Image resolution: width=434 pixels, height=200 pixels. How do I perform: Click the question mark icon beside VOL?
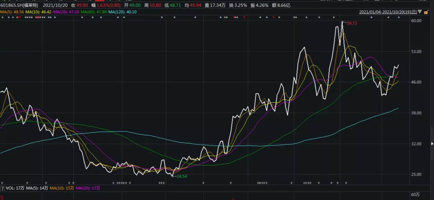pyautogui.click(x=2, y=188)
